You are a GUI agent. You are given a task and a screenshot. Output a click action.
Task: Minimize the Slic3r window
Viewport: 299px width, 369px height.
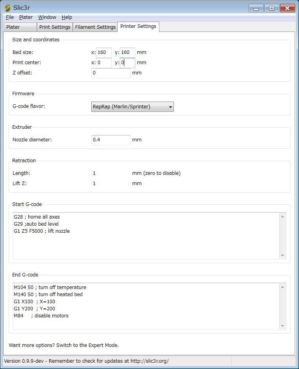256,9
